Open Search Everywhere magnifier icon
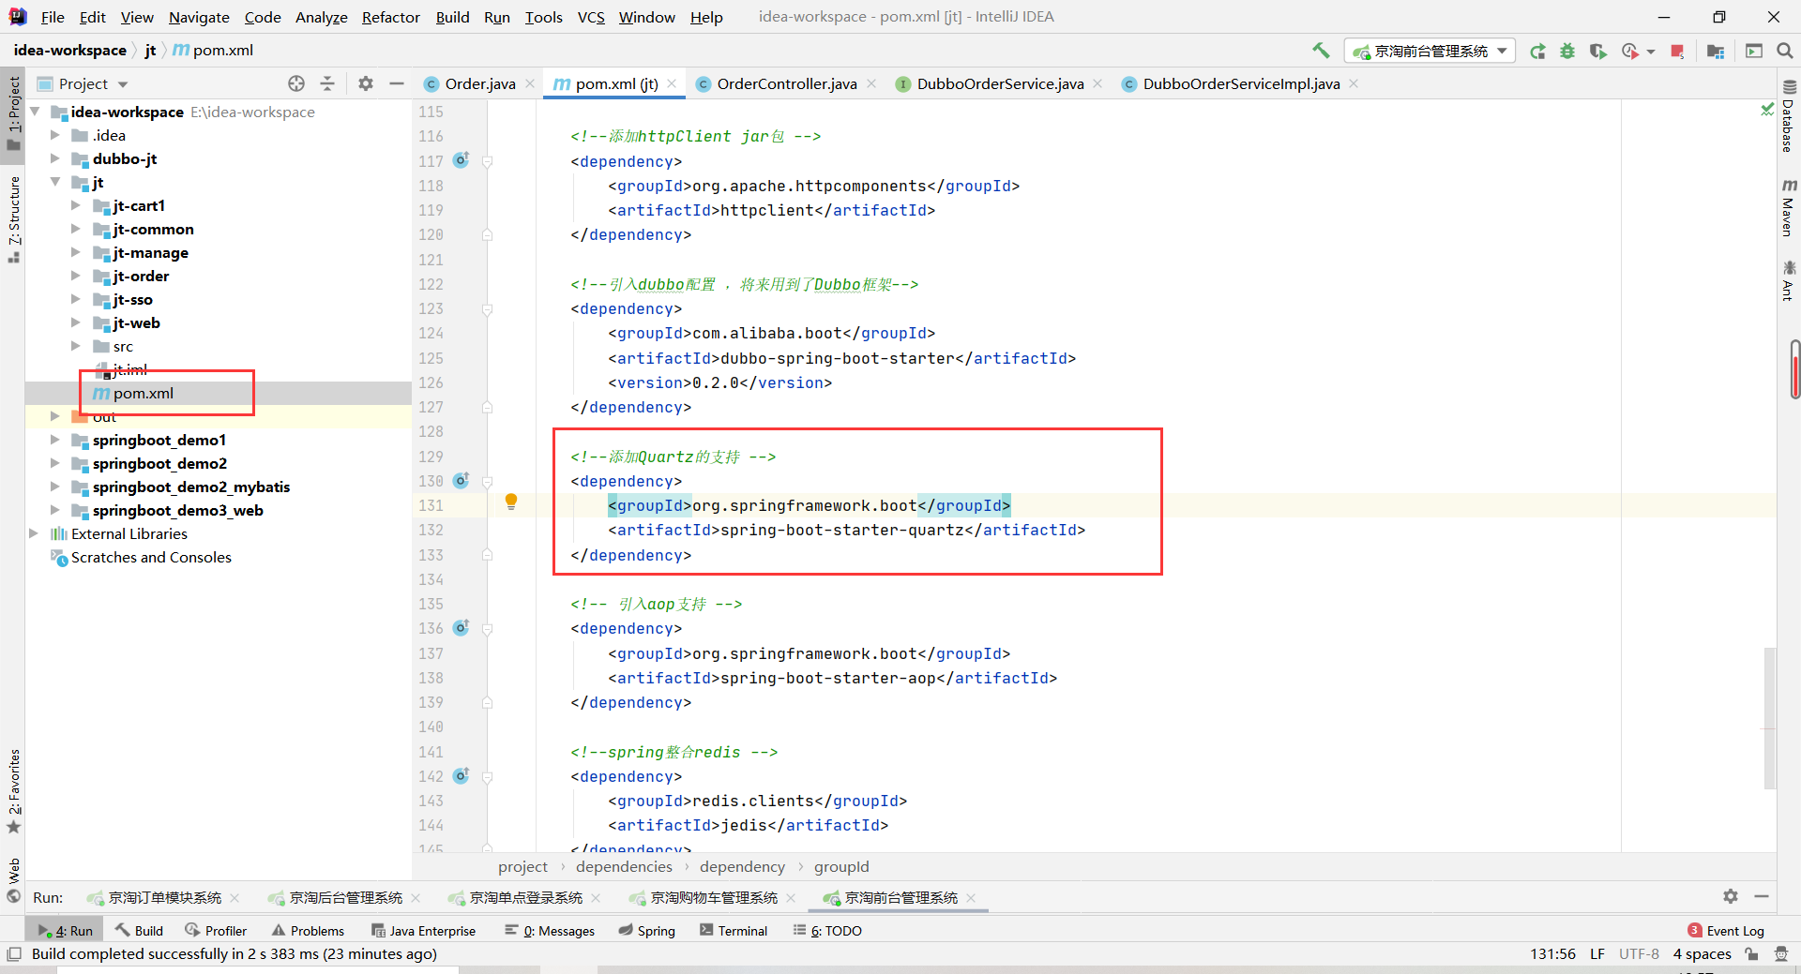 click(1785, 51)
